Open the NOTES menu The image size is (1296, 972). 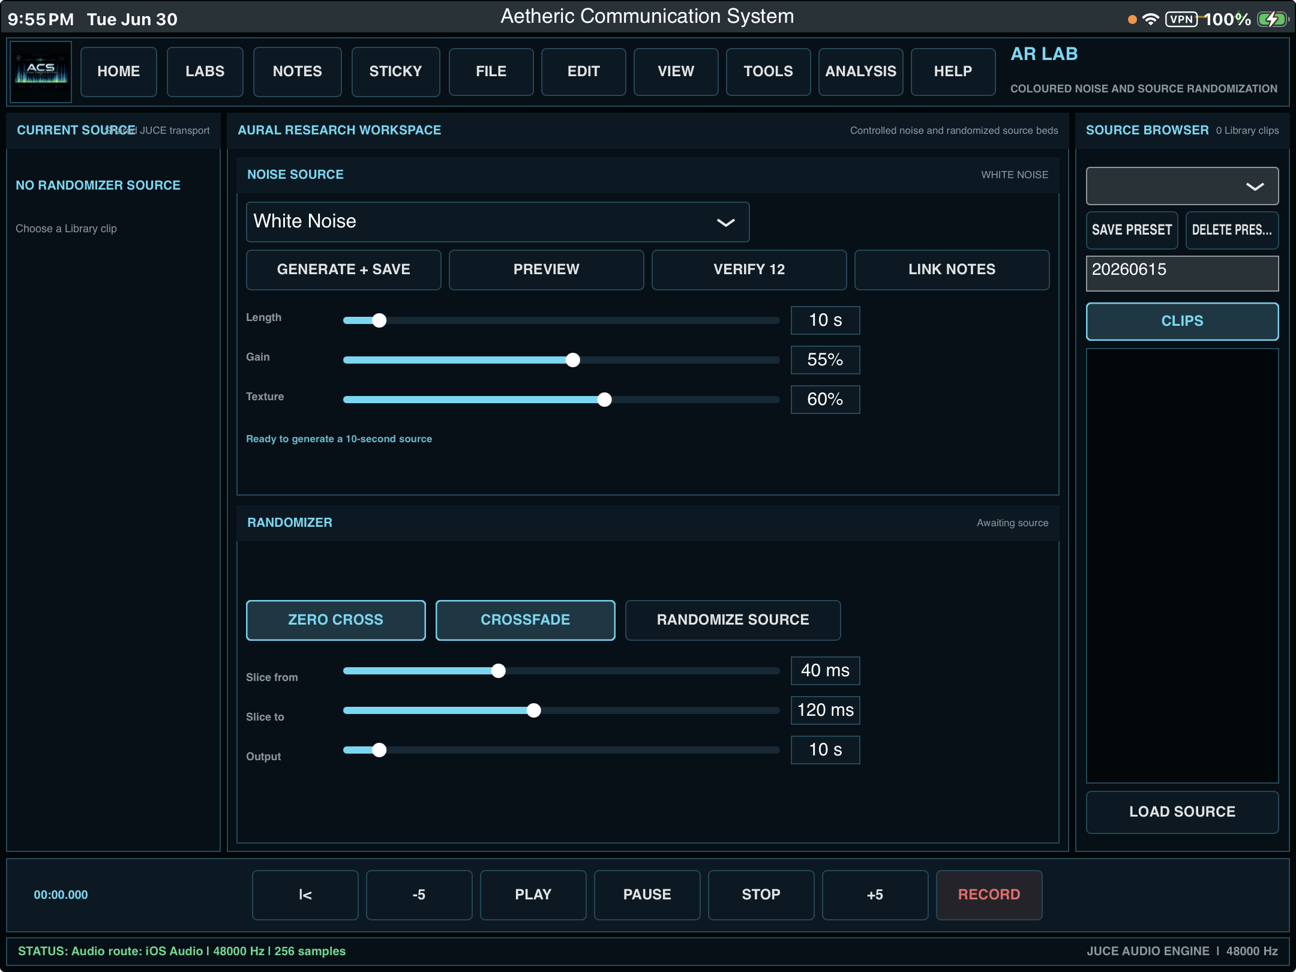tap(298, 71)
